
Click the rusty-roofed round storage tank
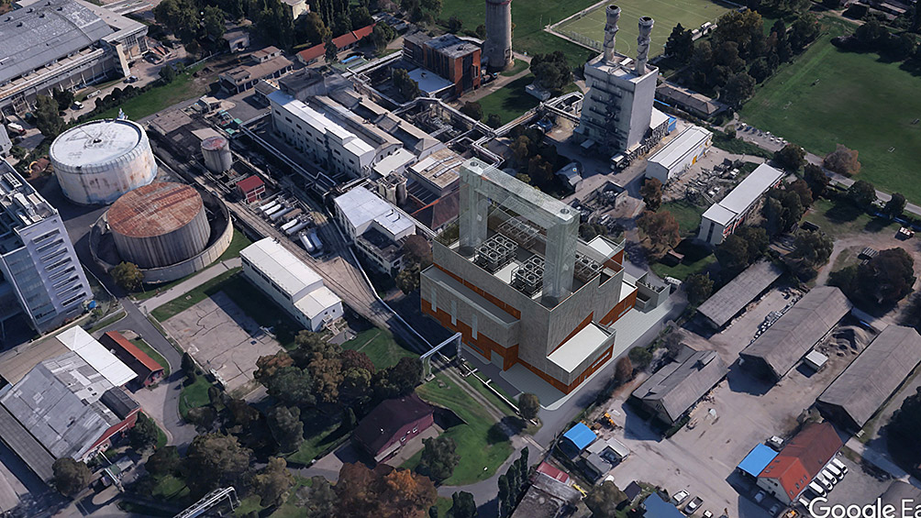click(155, 223)
